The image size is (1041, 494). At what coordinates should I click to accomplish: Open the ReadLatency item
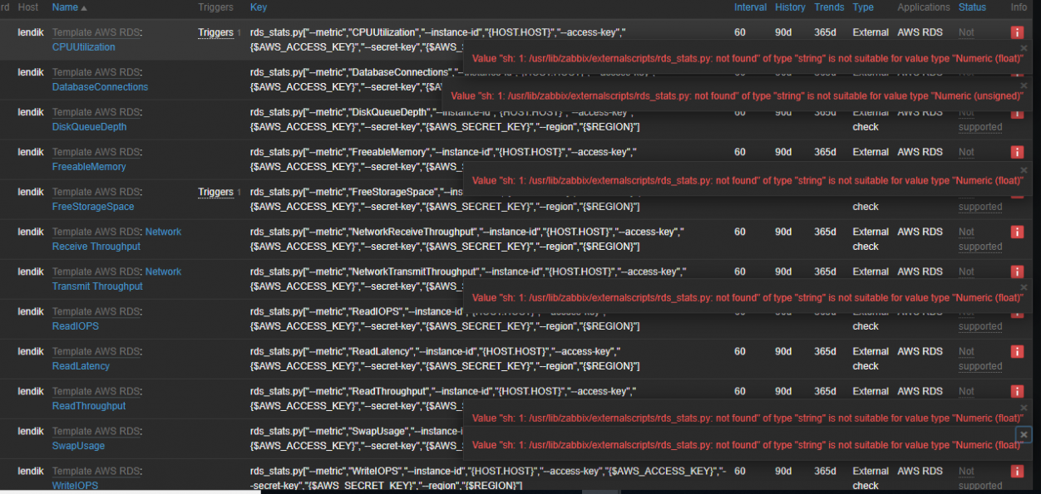click(81, 366)
